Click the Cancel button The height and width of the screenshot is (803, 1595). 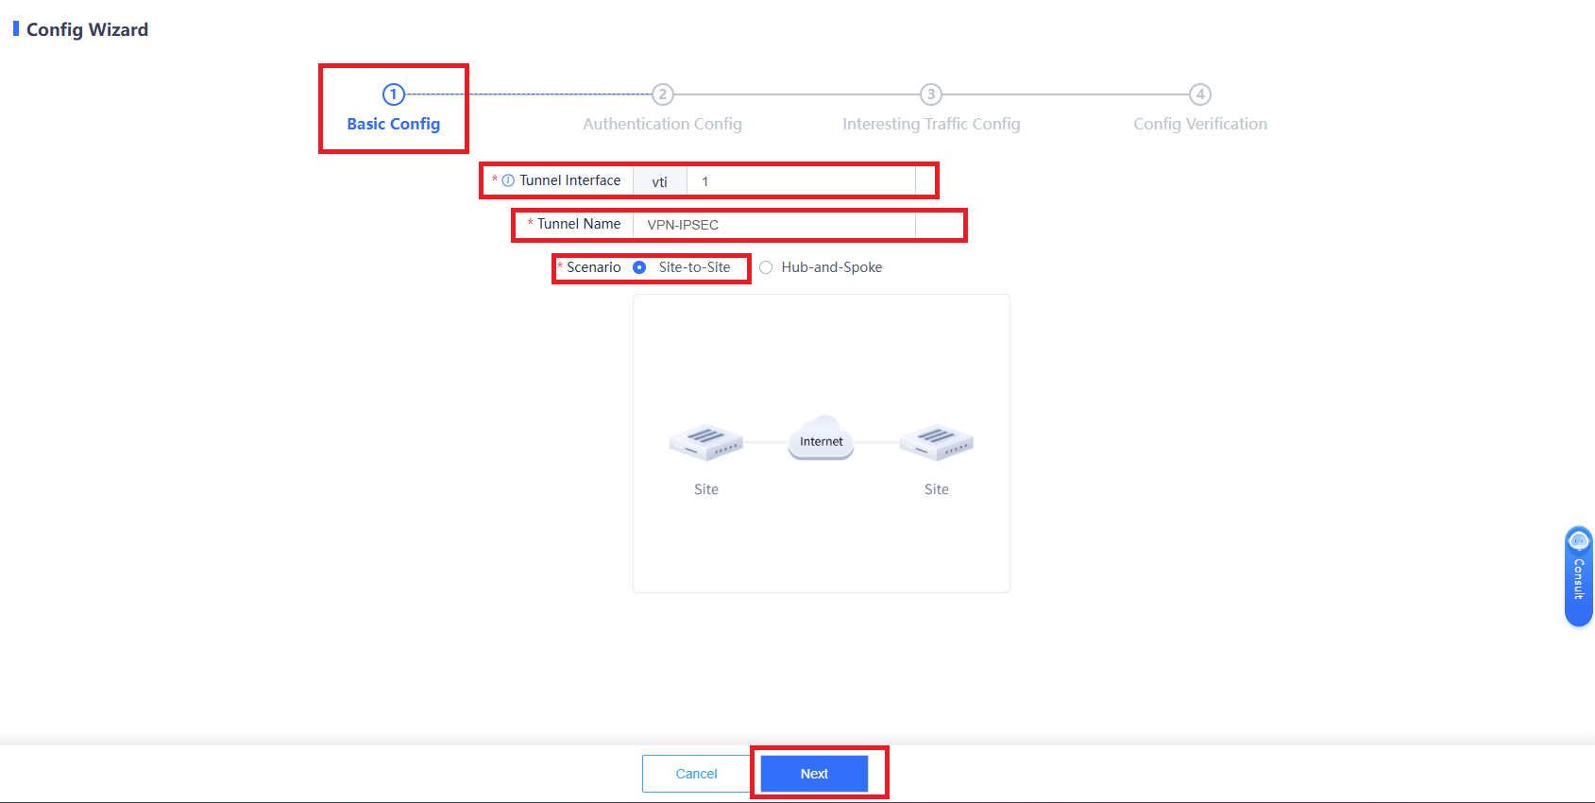[x=697, y=774]
